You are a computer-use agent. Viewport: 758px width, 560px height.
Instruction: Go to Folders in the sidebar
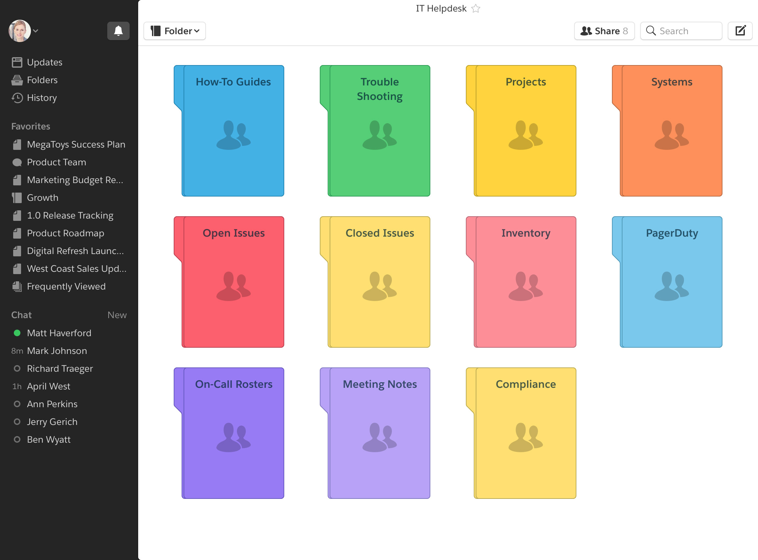coord(42,80)
